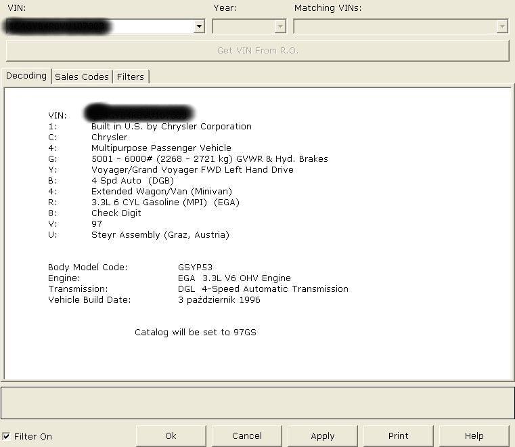Click the model year value '97'
Image resolution: width=515 pixels, height=447 pixels.
97,224
